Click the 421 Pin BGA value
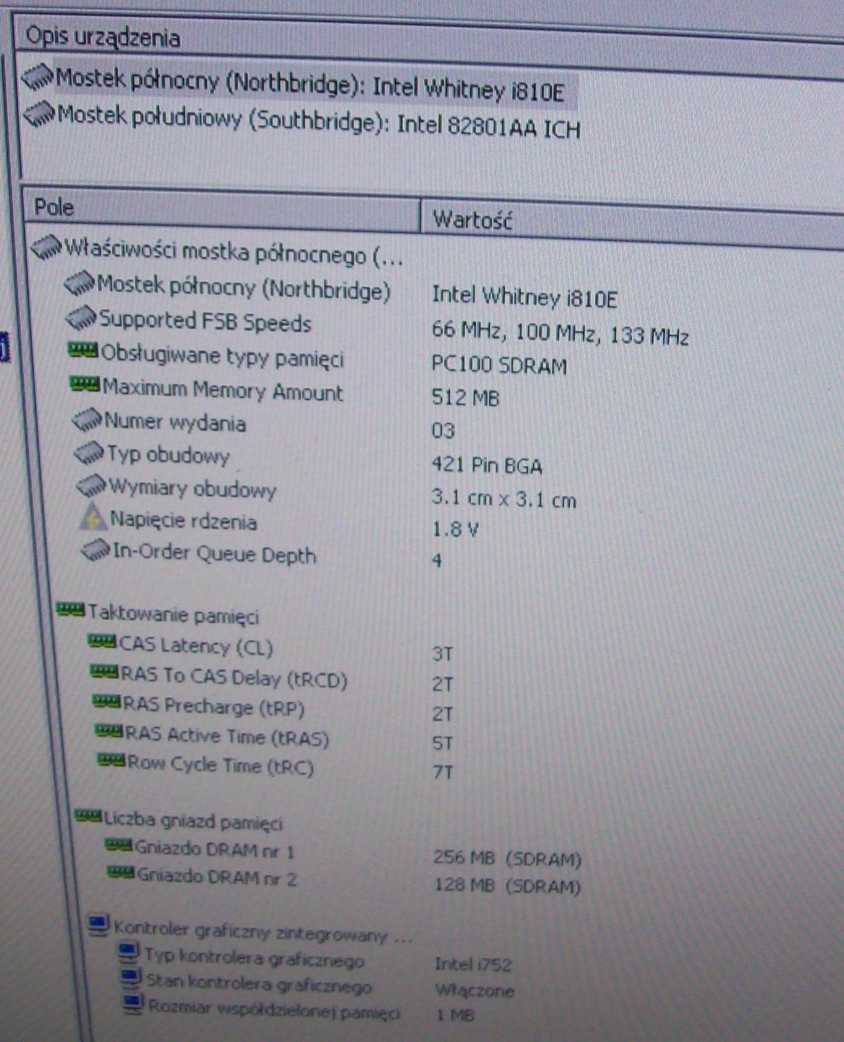844x1042 pixels. click(x=487, y=465)
